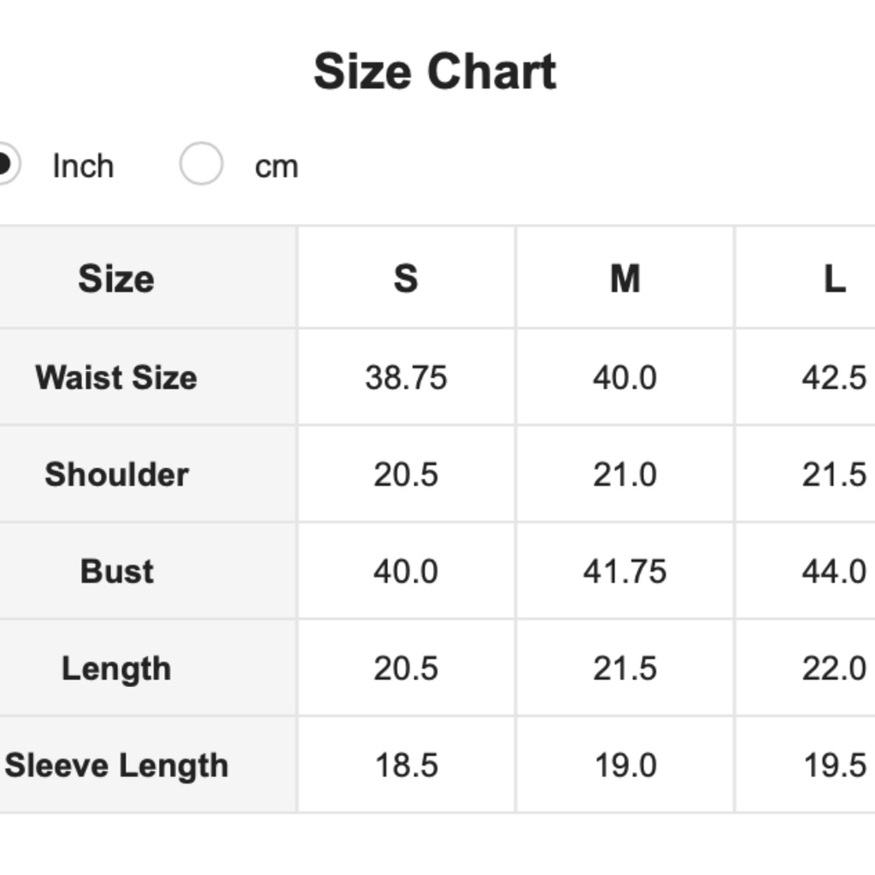
Task: Click shoulder value 21.0 for size M
Action: tap(625, 474)
